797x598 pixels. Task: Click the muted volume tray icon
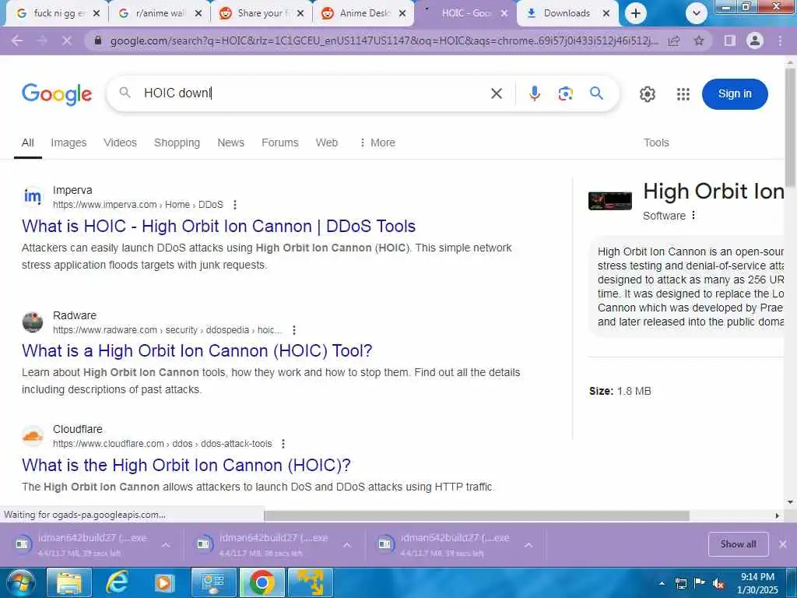click(718, 584)
